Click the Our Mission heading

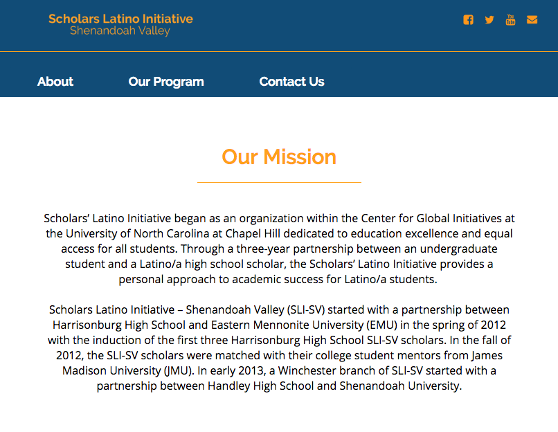coord(279,157)
